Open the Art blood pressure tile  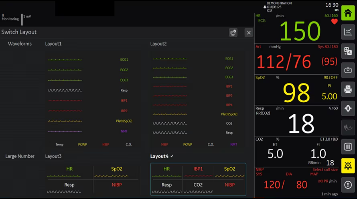pos(297,59)
